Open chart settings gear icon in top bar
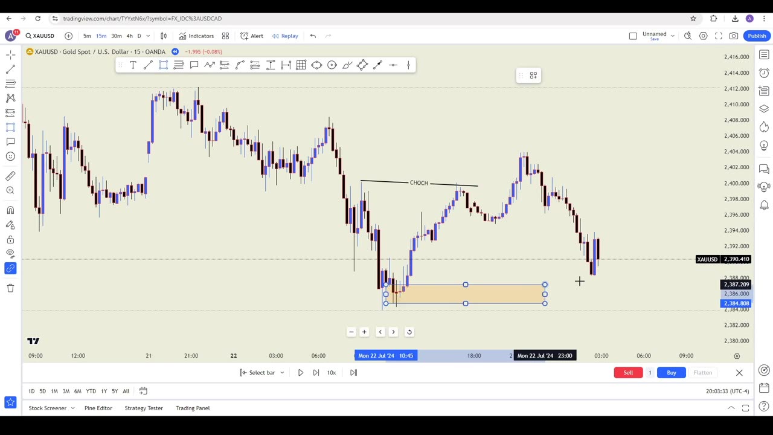This screenshot has width=773, height=435. pyautogui.click(x=703, y=36)
